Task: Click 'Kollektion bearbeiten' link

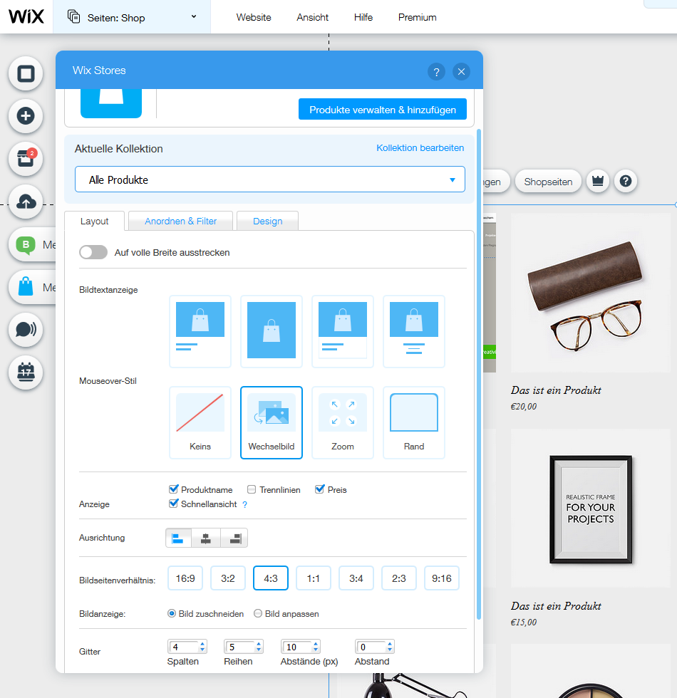Action: (x=420, y=148)
